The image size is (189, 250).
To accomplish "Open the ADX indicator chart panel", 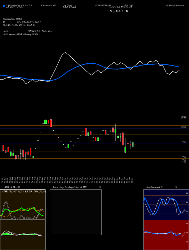I will [23, 205].
